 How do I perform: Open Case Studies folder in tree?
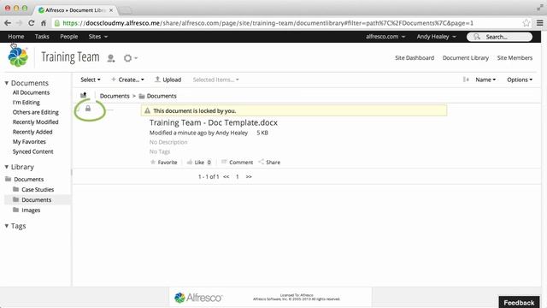[38, 190]
